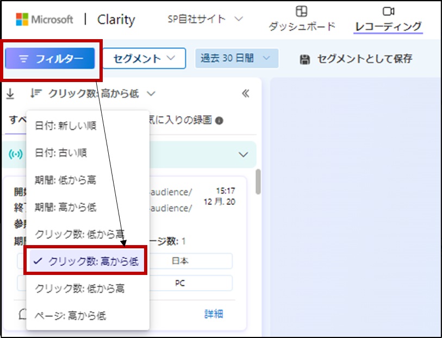Click the live recordings broadcast icon
Screen dimensions: 442x338
point(16,154)
